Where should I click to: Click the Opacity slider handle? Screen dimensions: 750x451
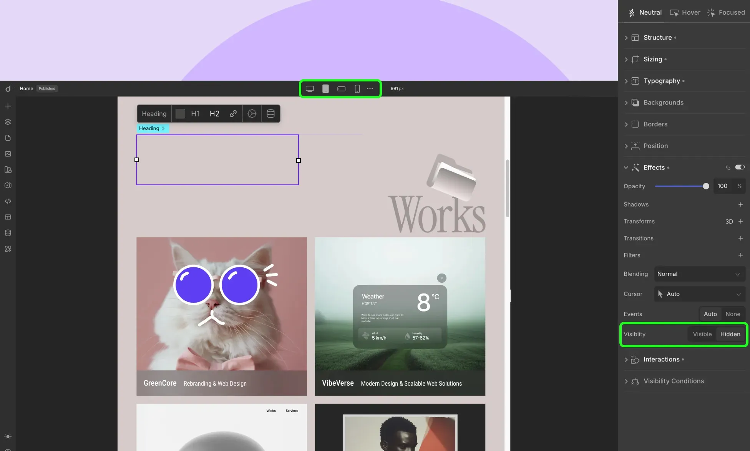click(x=706, y=186)
